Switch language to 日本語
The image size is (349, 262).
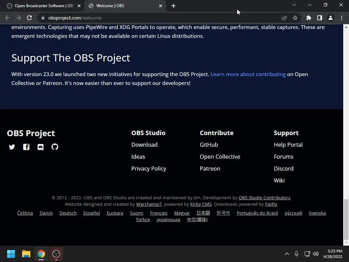(x=203, y=213)
